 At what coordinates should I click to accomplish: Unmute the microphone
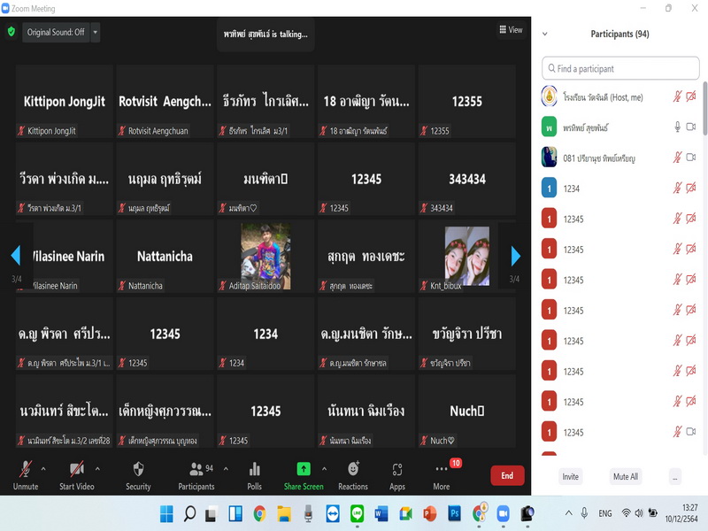(26, 476)
